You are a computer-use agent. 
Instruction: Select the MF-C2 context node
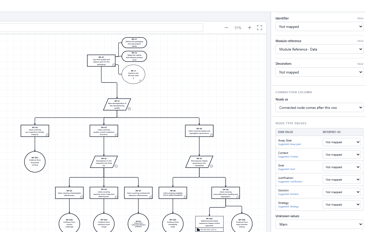[134, 56]
